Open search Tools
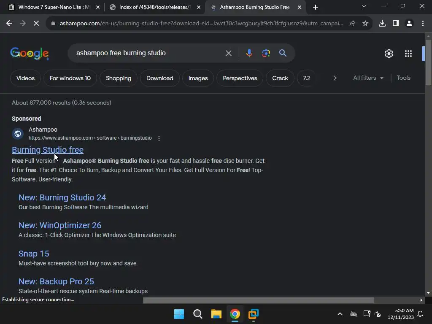This screenshot has width=432, height=324. click(x=403, y=78)
